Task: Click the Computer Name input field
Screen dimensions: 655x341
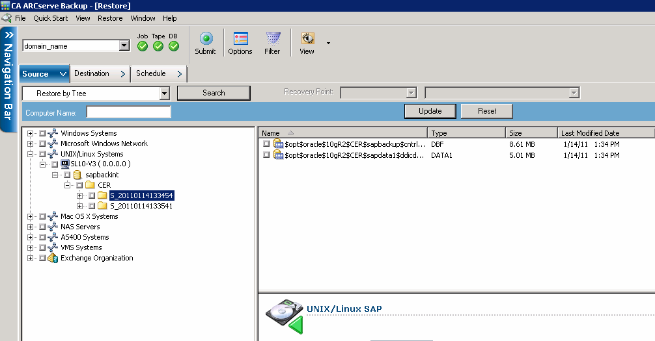Action: [x=128, y=112]
